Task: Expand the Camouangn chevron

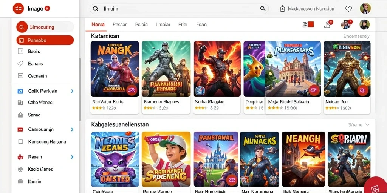Action: tap(72, 129)
